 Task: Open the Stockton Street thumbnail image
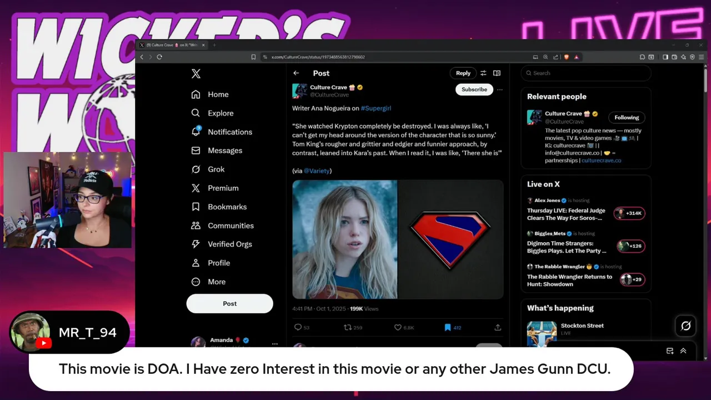tap(542, 333)
